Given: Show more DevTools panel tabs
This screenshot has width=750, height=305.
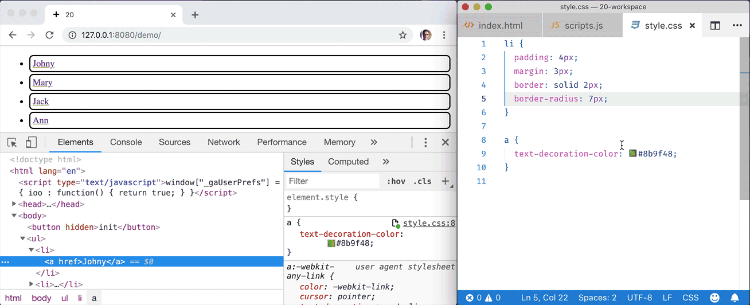Looking at the screenshot, I should click(374, 142).
